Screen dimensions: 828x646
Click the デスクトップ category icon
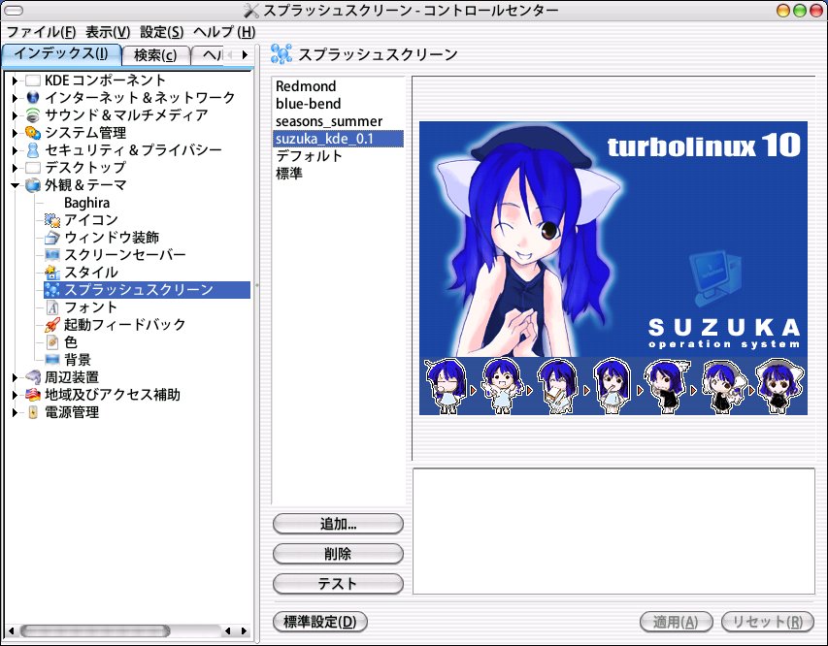33,168
